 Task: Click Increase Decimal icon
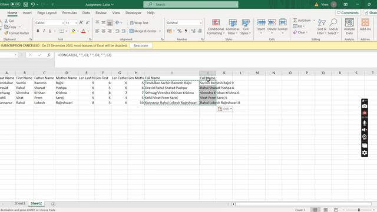[x=193, y=31]
